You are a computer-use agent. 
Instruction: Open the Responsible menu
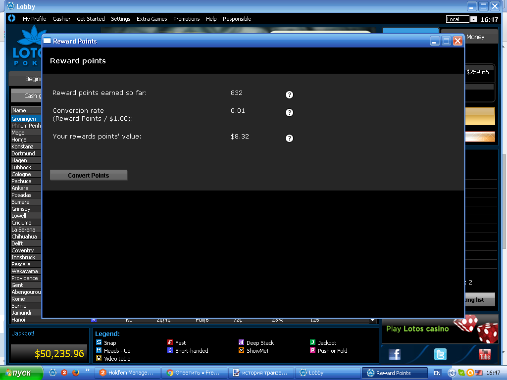click(x=237, y=19)
